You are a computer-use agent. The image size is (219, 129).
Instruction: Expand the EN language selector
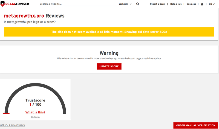(x=212, y=4)
